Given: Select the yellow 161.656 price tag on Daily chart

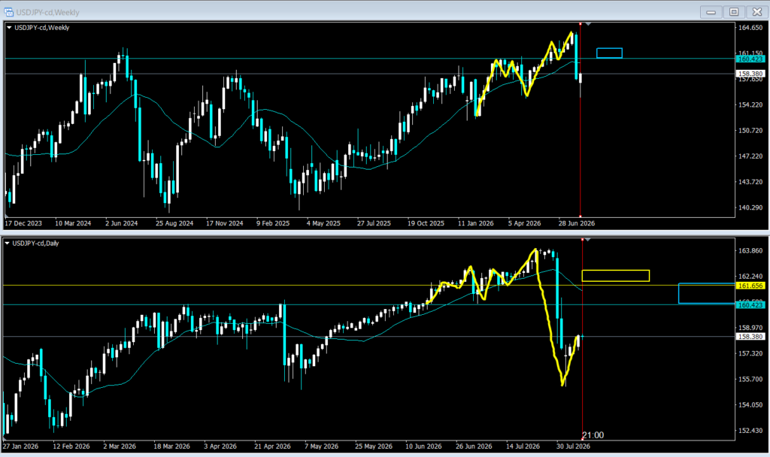Looking at the screenshot, I should click(750, 286).
